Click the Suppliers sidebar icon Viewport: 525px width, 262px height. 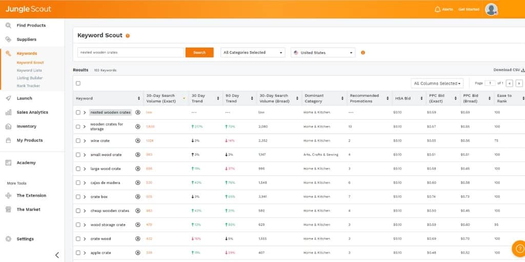click(x=8, y=39)
